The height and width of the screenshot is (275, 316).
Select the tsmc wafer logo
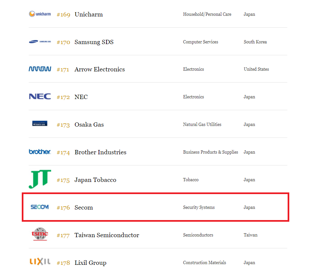(40, 235)
